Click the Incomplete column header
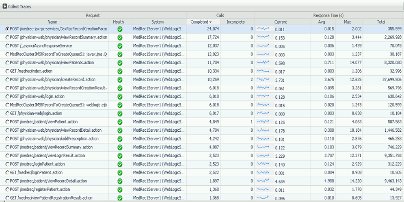 click(x=235, y=22)
